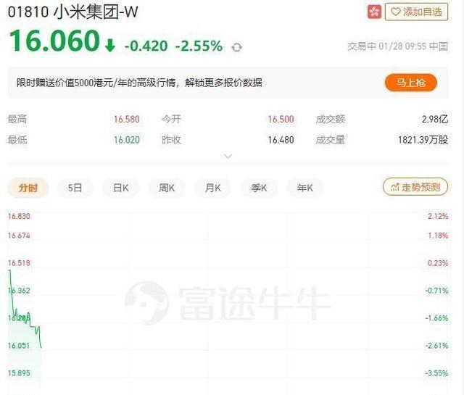Add stock to watchlist via 添加自选
Viewport: 464px width, 395px height.
pos(416,12)
